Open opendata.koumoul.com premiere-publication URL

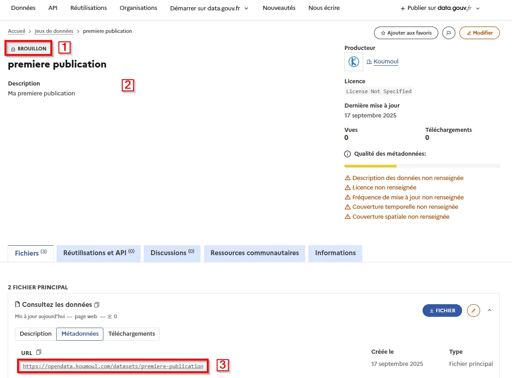[113, 366]
